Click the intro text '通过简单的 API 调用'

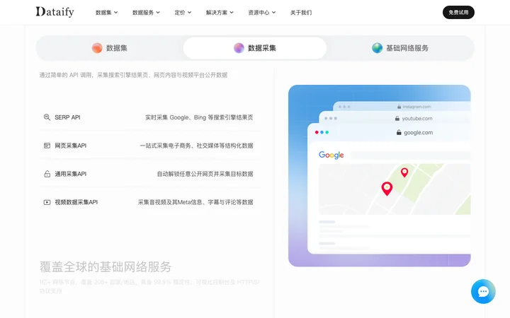(x=67, y=75)
